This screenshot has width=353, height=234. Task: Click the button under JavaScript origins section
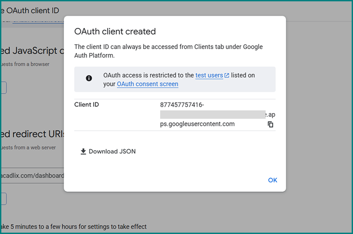3,87
